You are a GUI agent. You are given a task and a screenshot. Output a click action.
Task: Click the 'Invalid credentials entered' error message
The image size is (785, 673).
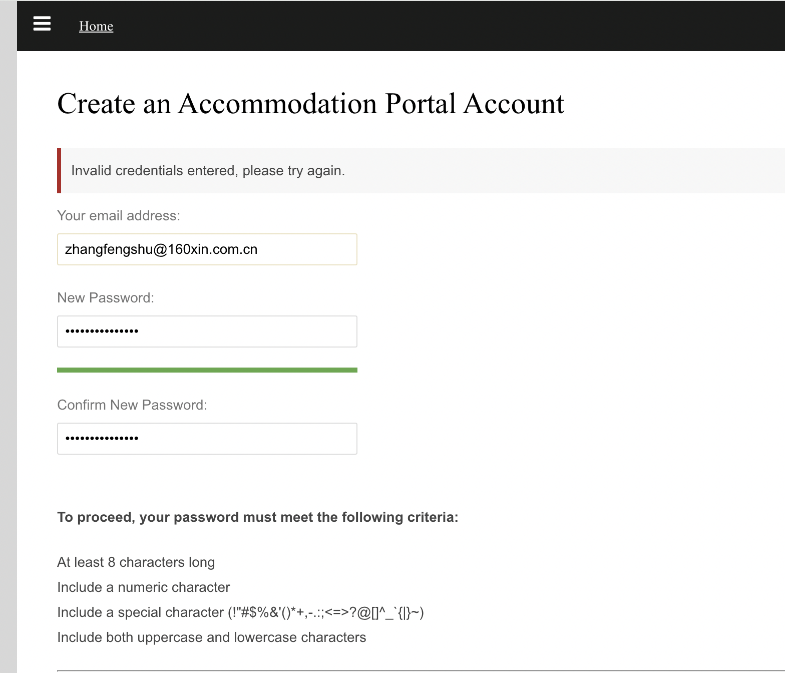pos(208,171)
